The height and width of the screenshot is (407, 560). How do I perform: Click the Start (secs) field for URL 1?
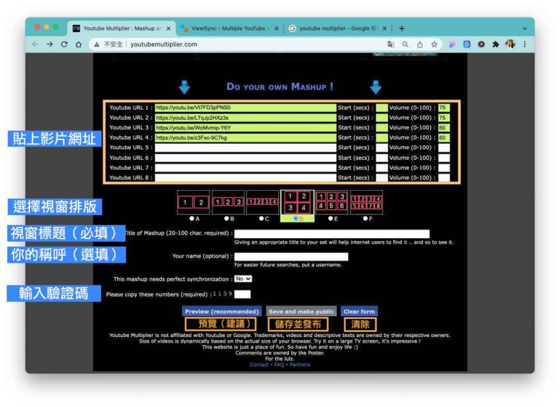coord(382,108)
